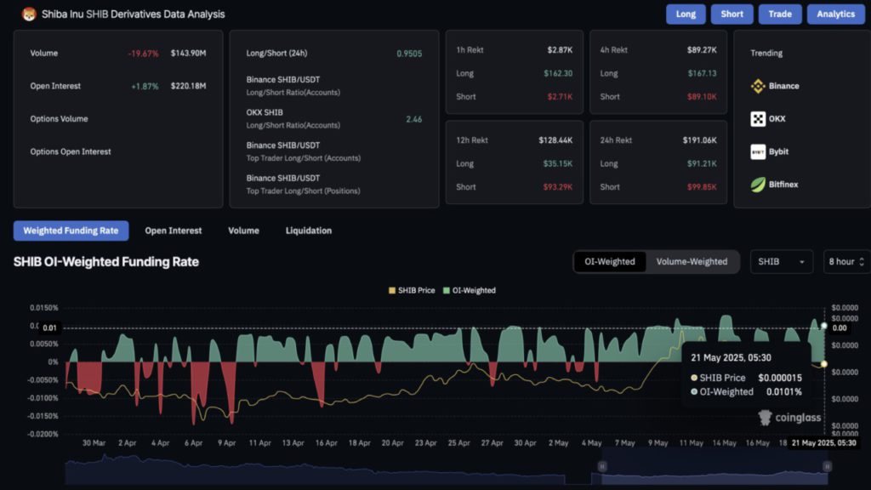Select the OI-Weighted funding mode
This screenshot has width=871, height=490.
pyautogui.click(x=610, y=261)
